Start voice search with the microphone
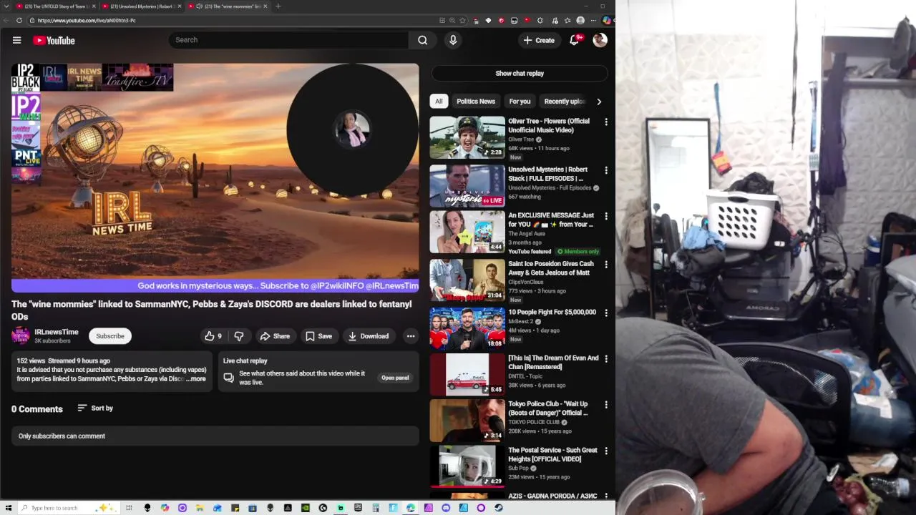This screenshot has height=515, width=916. click(453, 40)
